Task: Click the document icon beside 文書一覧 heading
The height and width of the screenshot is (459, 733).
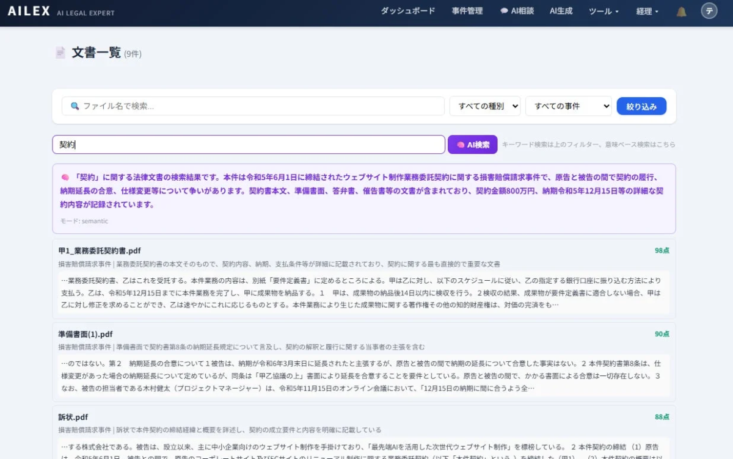Action: [59, 52]
